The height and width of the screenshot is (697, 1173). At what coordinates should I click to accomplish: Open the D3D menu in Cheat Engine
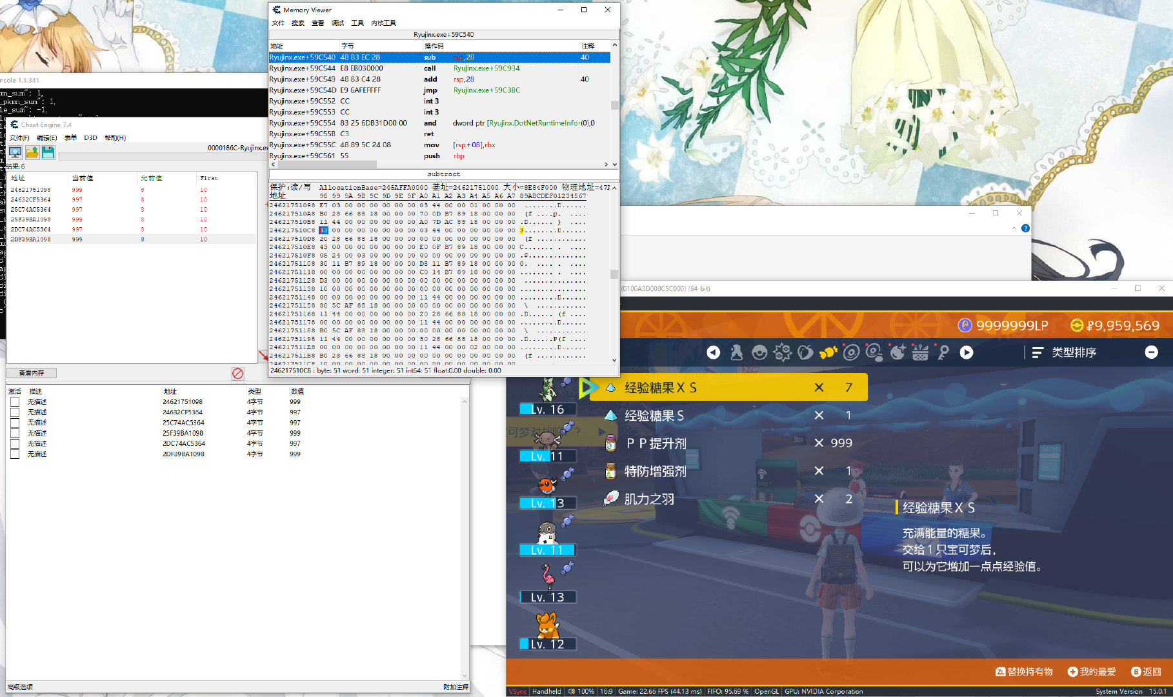click(x=90, y=138)
